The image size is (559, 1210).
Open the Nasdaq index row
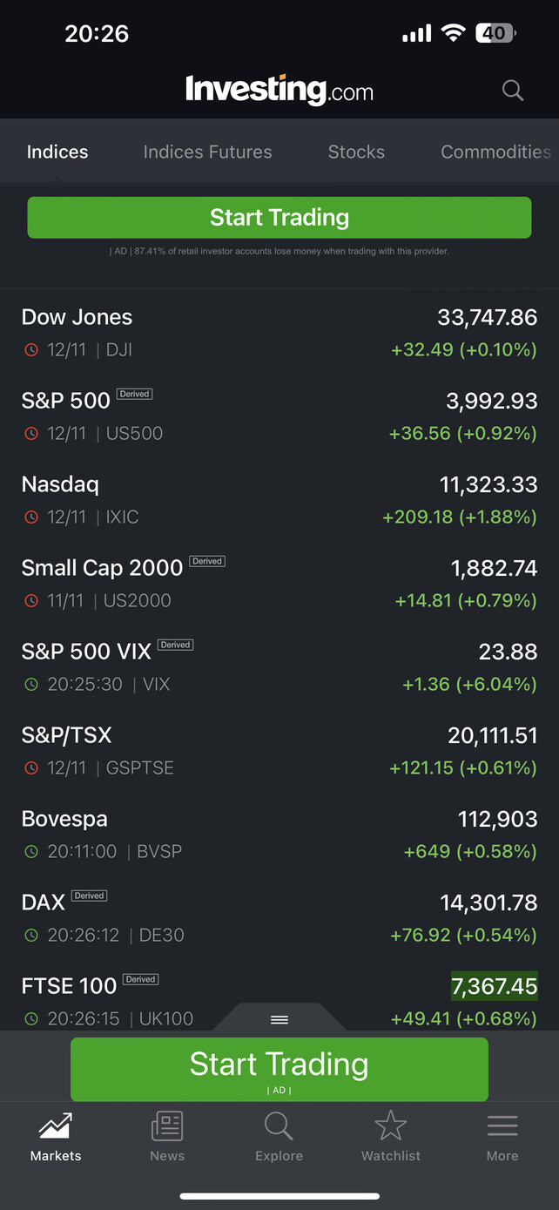tap(279, 499)
